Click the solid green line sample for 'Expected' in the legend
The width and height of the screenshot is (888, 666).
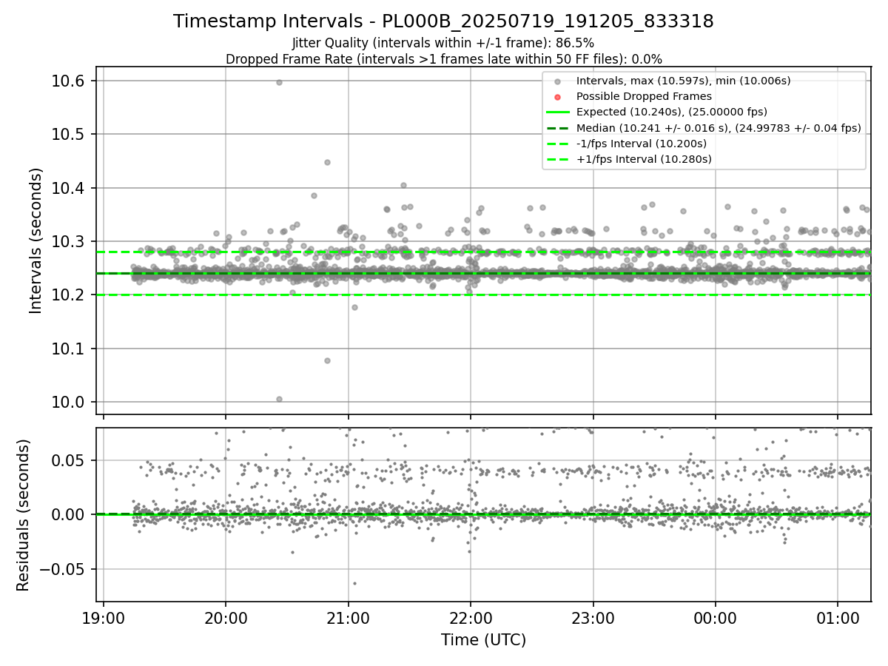tap(558, 112)
